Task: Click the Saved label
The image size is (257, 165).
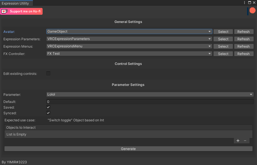Action: point(9,108)
